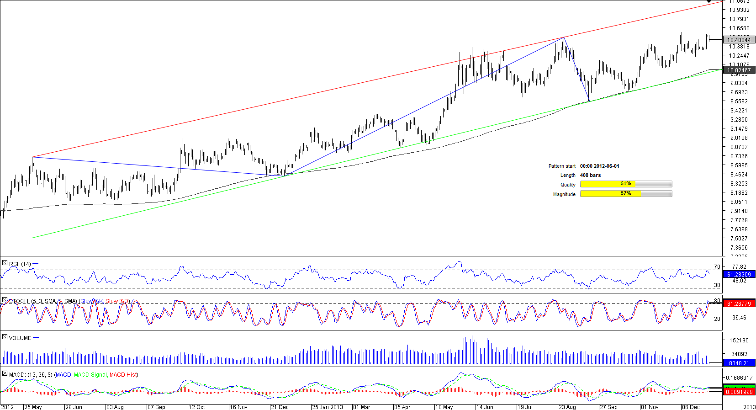The width and height of the screenshot is (756, 410).
Task: Click the 23 Aug date axis marker
Action: [567, 407]
